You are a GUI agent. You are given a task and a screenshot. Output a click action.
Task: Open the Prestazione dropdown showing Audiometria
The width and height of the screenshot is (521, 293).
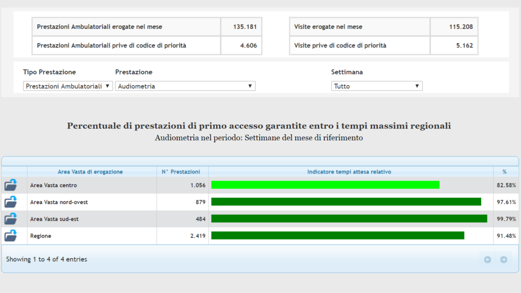coord(185,86)
